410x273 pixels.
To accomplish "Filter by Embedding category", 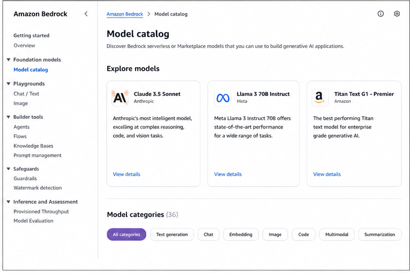I will coord(241,235).
